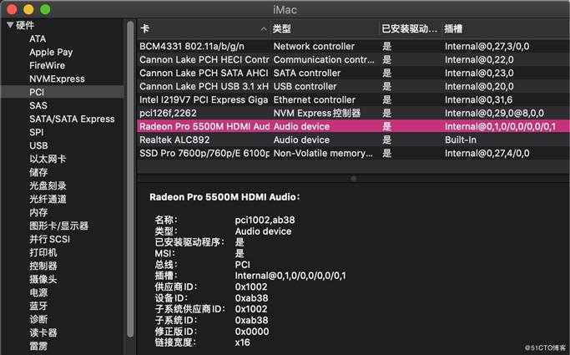Select the SSD Pro 7600p/760p row

[x=353, y=153]
